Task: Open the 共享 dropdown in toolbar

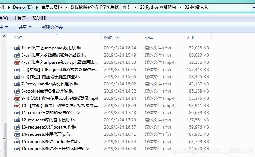Action: (x=25, y=27)
